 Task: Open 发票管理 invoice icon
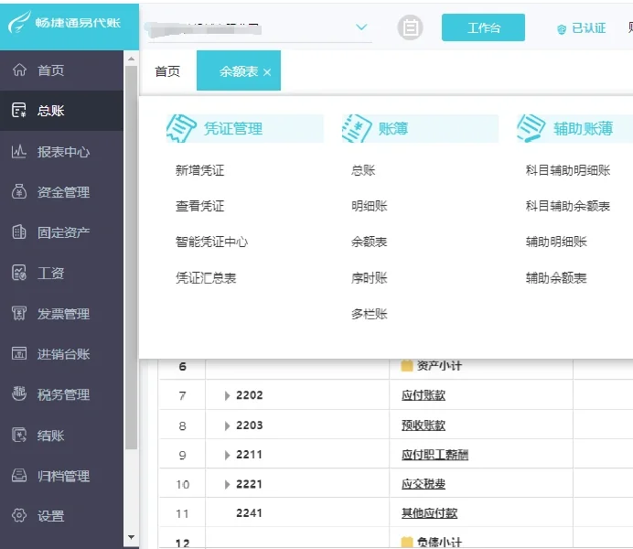19,313
